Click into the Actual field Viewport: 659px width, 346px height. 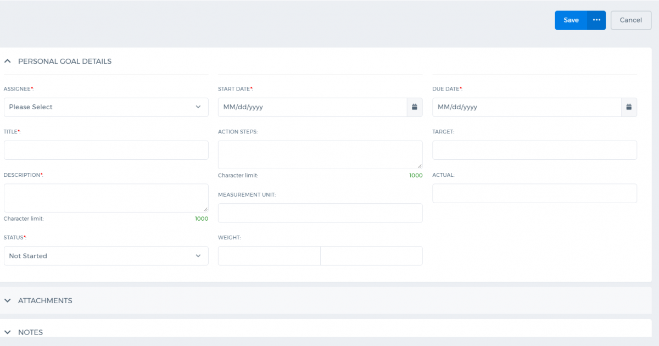[x=535, y=193]
